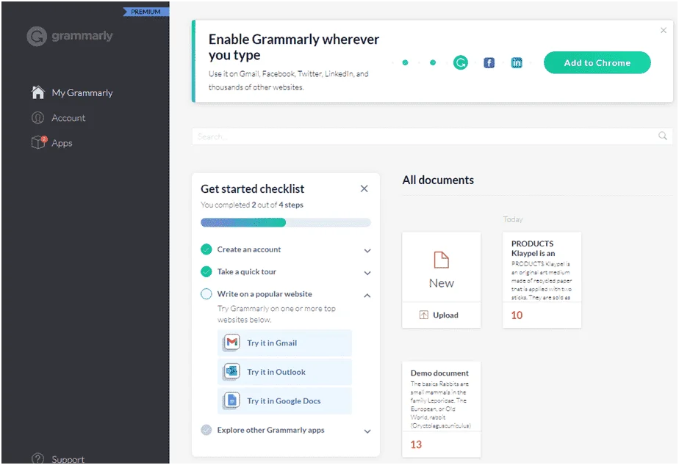Screen dimensions: 679x465
Task: Click the Outlook icon in checklist
Action: coord(232,371)
